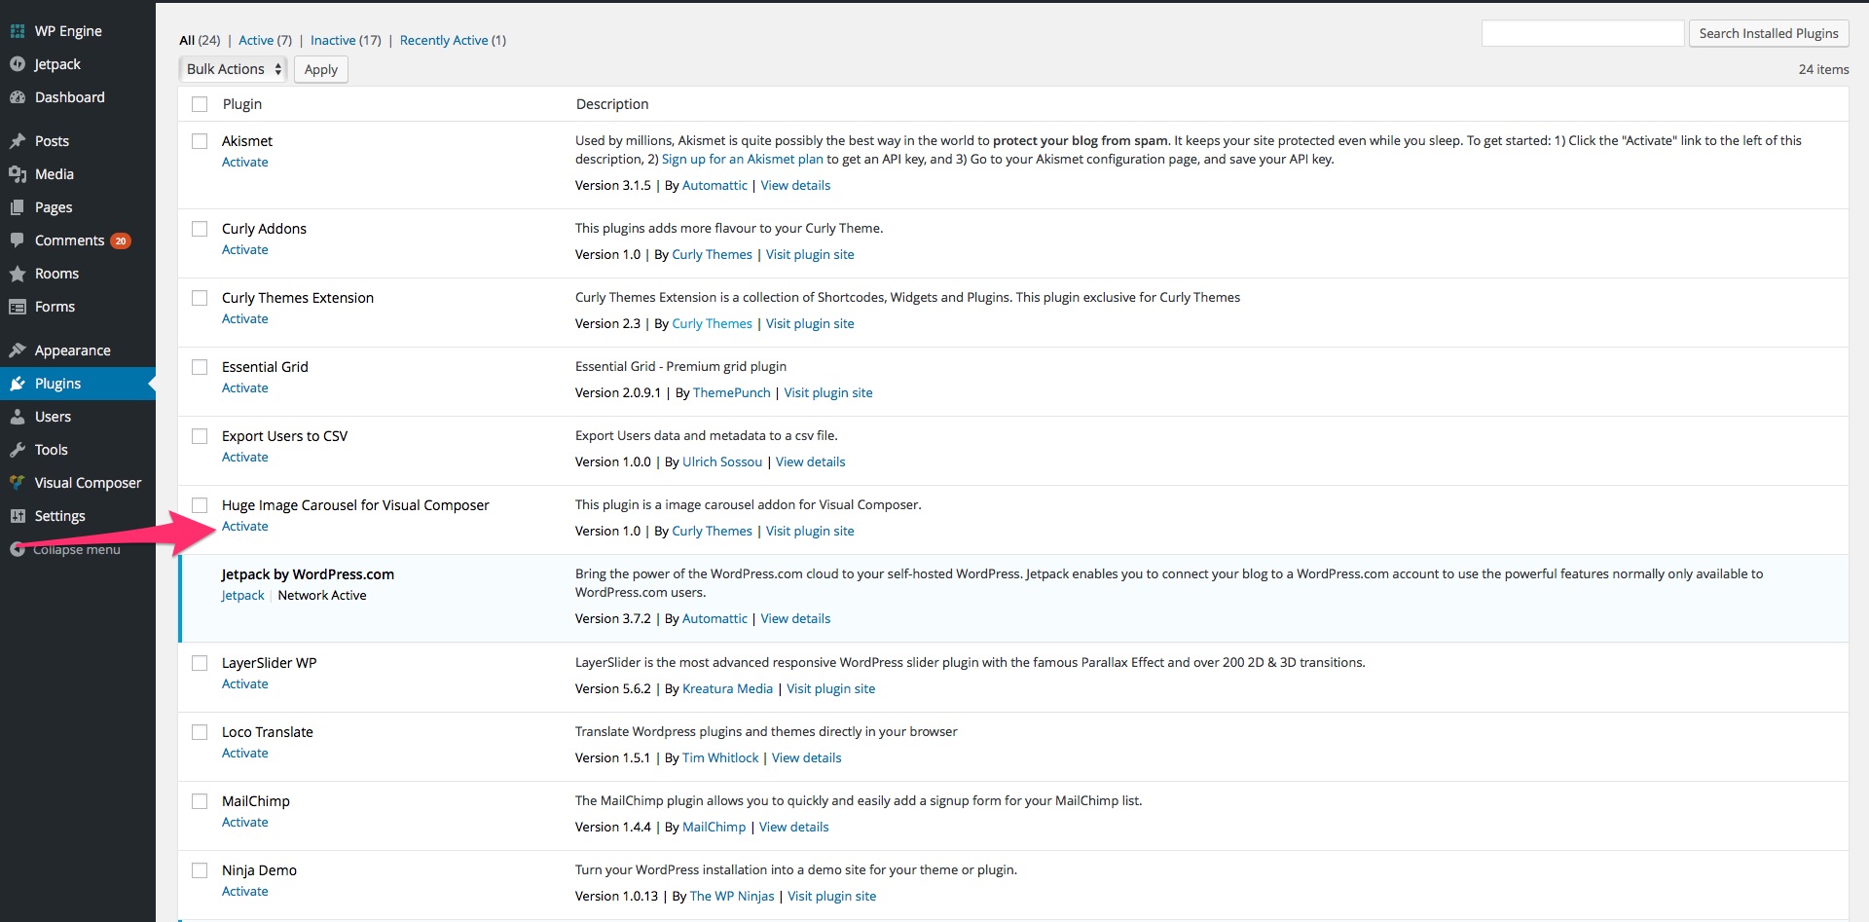Click the Forms icon in sidebar
The width and height of the screenshot is (1869, 922).
[x=17, y=307]
